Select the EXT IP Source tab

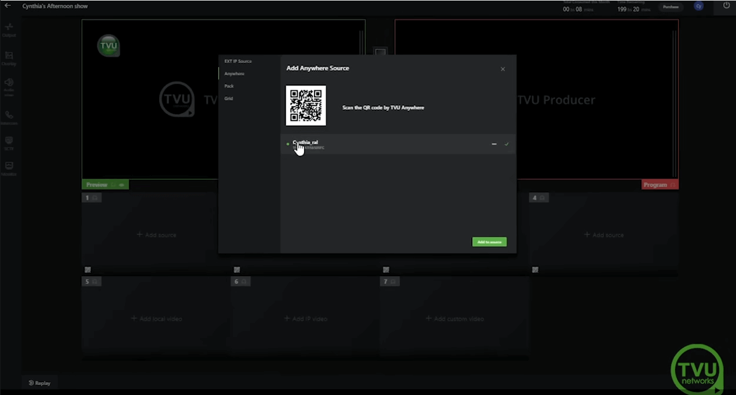(x=238, y=61)
